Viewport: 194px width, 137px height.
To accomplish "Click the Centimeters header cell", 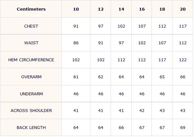I will 31,9.
